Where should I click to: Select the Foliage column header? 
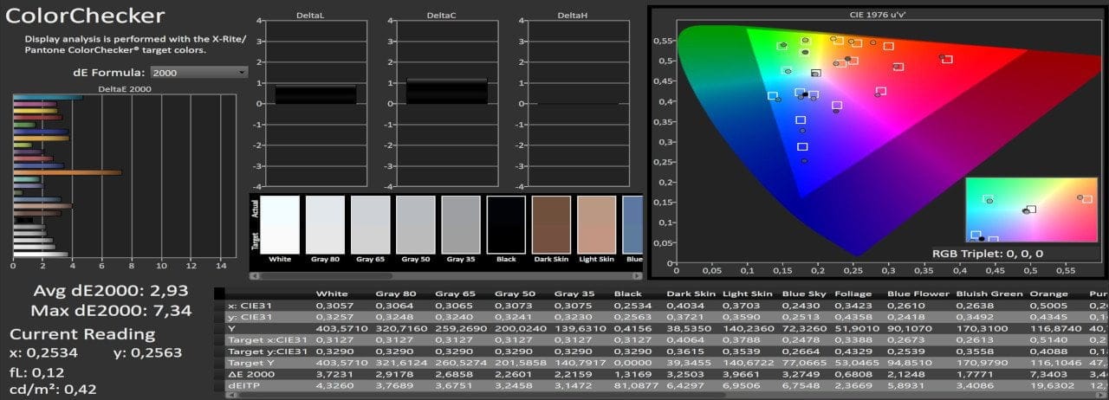pos(853,294)
